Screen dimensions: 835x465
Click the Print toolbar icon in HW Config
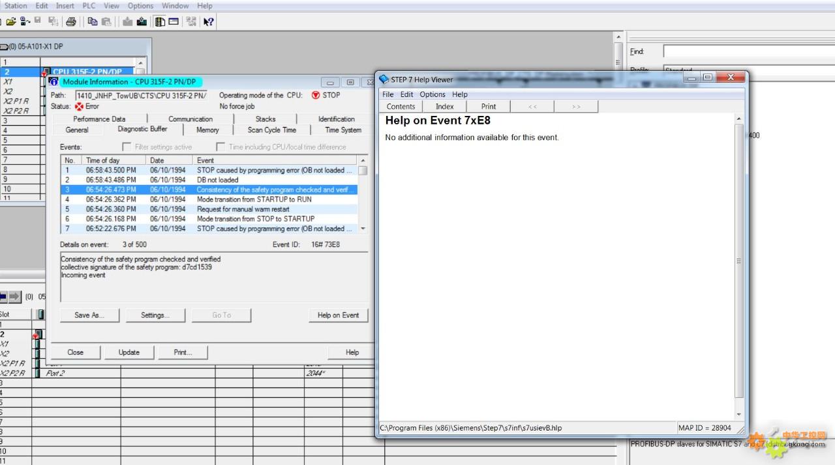click(x=71, y=21)
